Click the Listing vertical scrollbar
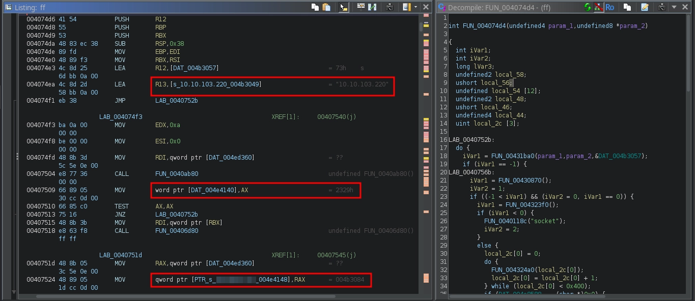695x301 pixels. (x=421, y=153)
